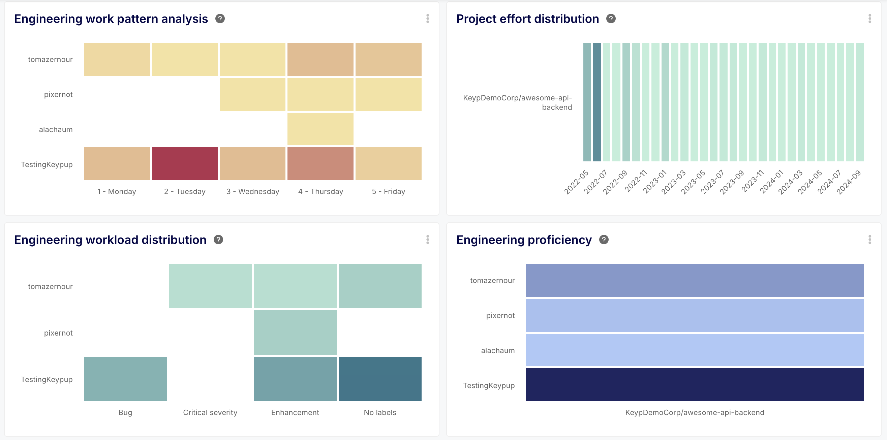887x440 pixels.
Task: Click the dark navy TestingKeypup proficiency bar
Action: (x=695, y=384)
